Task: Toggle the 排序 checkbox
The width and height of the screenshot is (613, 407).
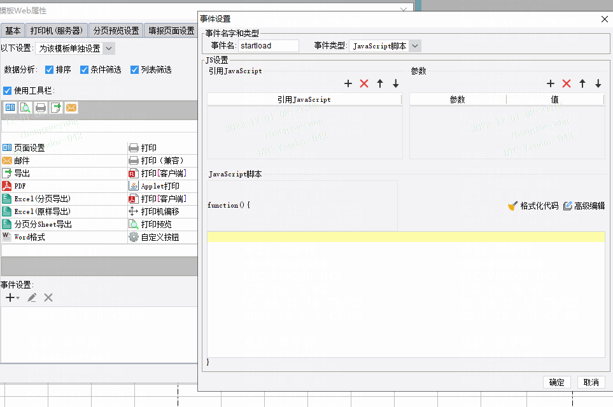Action: tap(49, 69)
